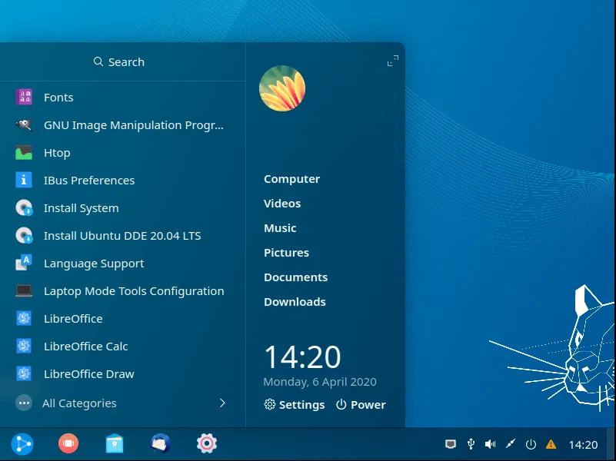Click the user avatar flower picture
The width and height of the screenshot is (616, 461).
tap(282, 88)
